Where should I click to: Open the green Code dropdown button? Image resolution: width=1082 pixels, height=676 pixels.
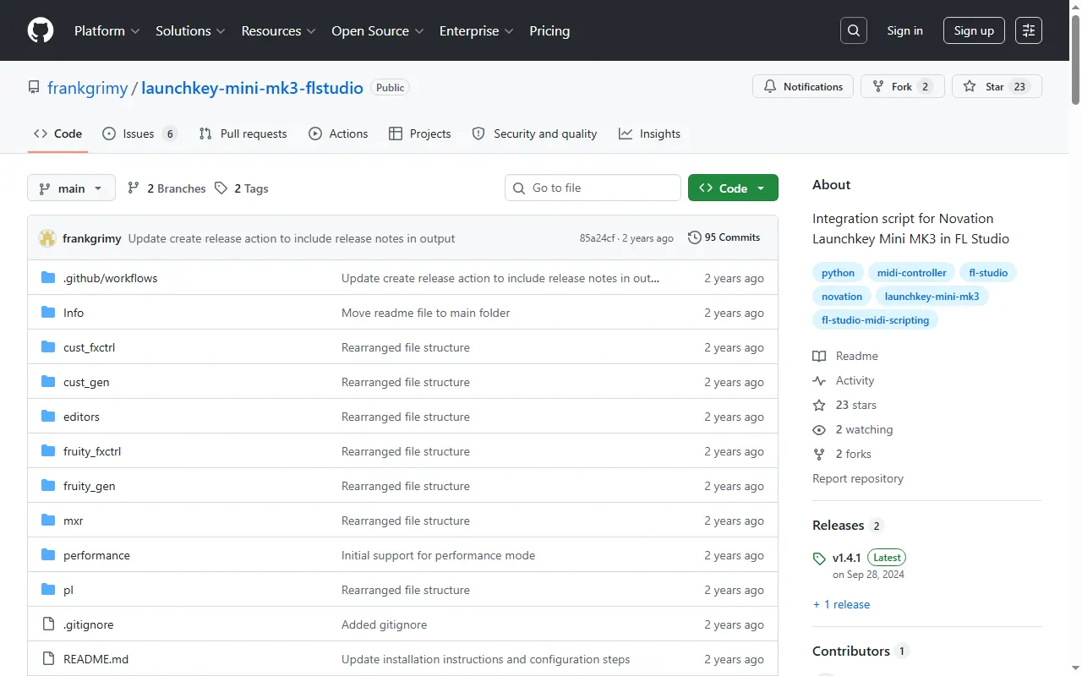click(733, 188)
